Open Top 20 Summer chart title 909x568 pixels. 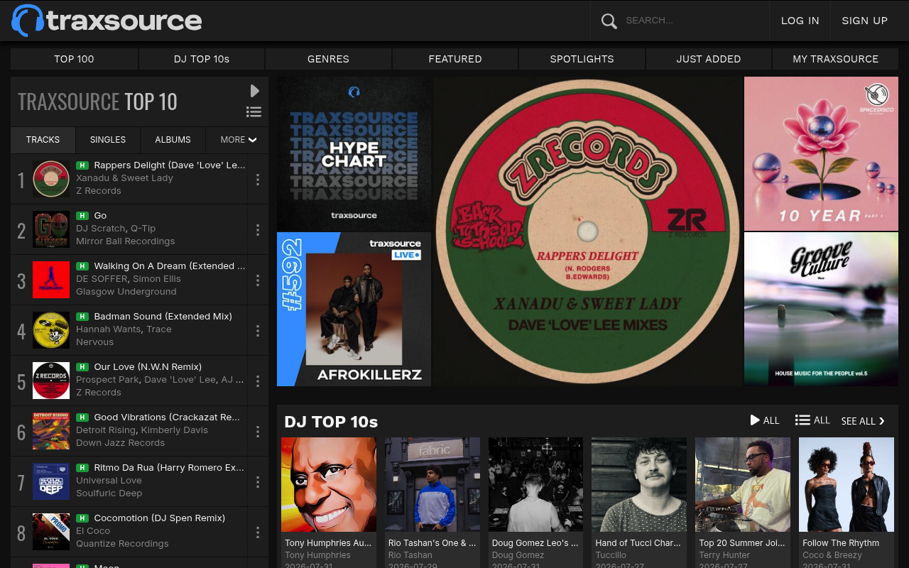click(742, 543)
